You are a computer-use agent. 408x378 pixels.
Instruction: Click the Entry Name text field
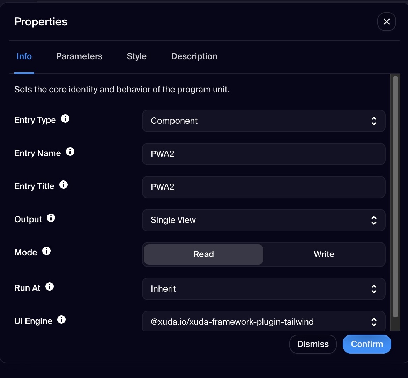pyautogui.click(x=264, y=154)
